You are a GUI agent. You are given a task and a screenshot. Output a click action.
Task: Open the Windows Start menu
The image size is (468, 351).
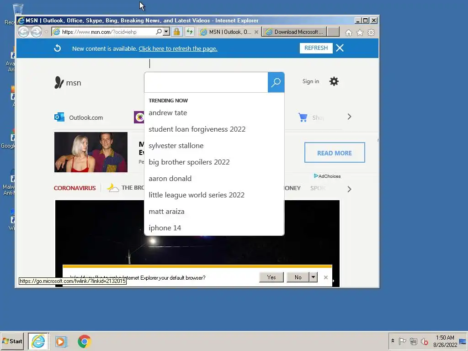pos(12,341)
